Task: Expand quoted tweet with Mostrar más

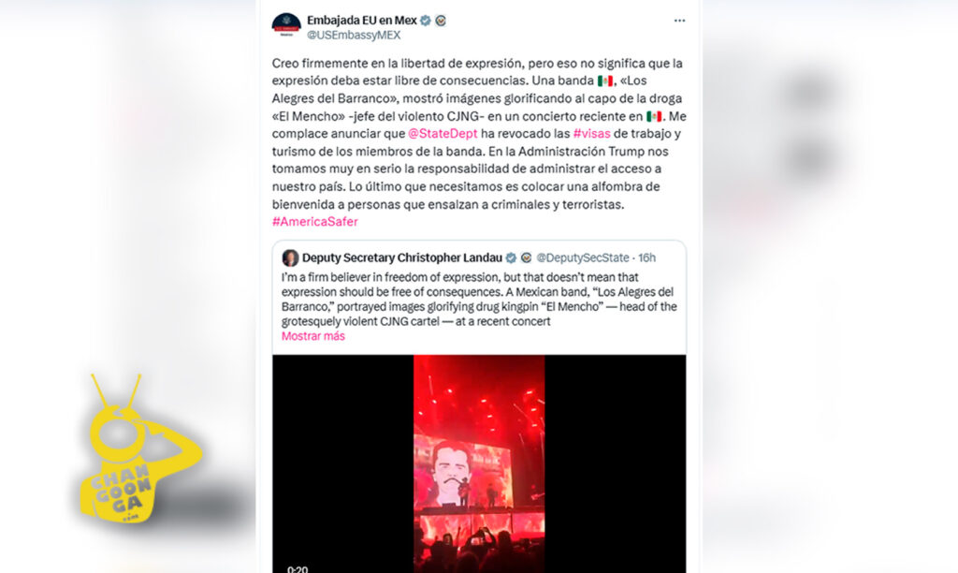Action: pos(312,336)
